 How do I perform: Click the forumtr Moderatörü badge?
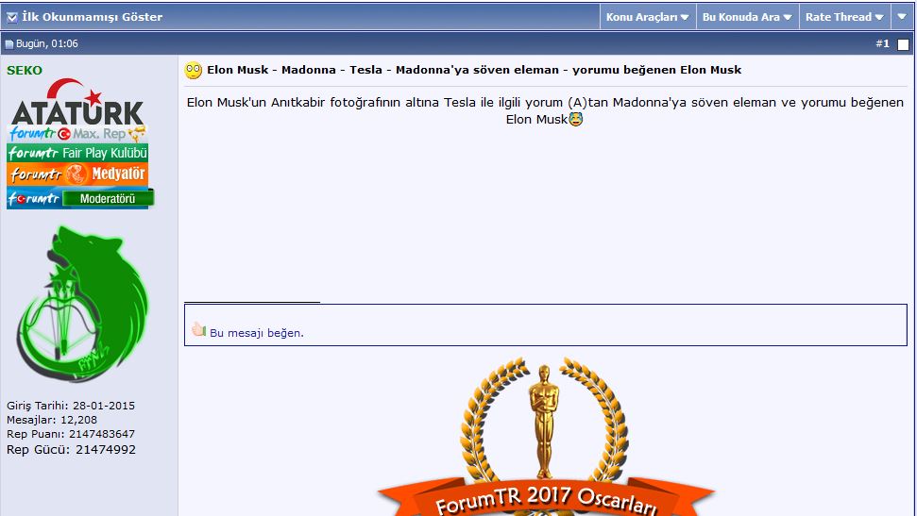tap(80, 198)
